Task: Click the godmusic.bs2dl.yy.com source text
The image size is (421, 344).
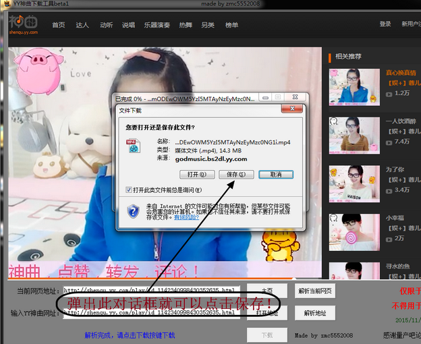Action: tap(211, 159)
